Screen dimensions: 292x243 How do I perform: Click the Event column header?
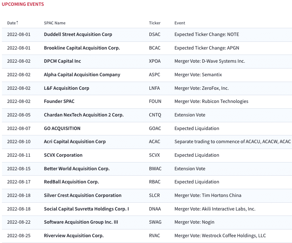tap(180, 23)
